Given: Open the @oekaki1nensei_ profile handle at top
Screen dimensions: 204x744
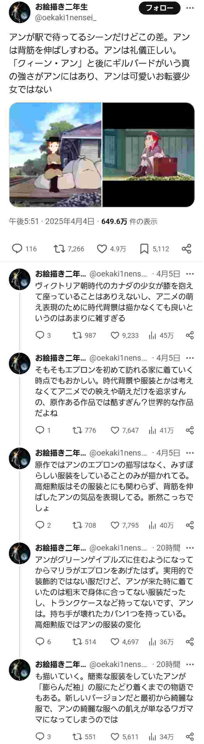Looking at the screenshot, I should pos(66,18).
